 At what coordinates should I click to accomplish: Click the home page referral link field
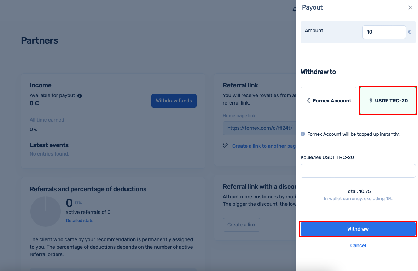tap(260, 128)
